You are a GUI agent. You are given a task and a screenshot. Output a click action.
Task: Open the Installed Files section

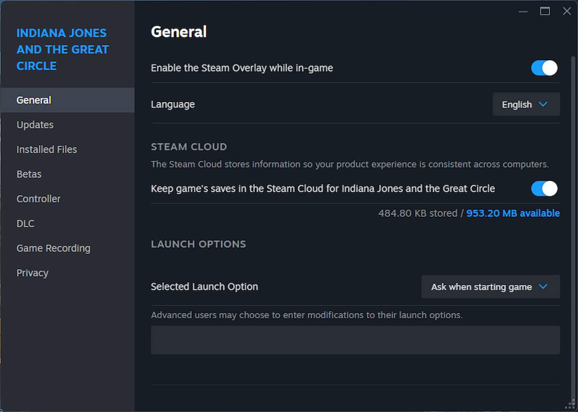46,150
